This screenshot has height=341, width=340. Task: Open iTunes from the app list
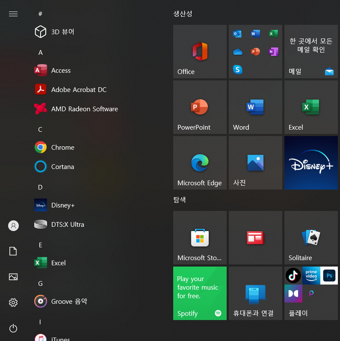tap(52, 337)
